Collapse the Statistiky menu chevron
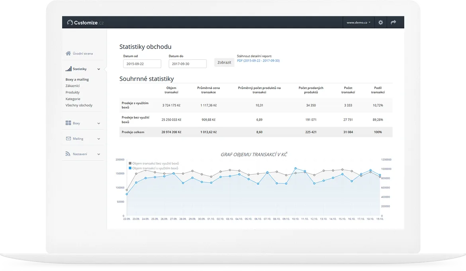The height and width of the screenshot is (271, 466). click(x=99, y=69)
